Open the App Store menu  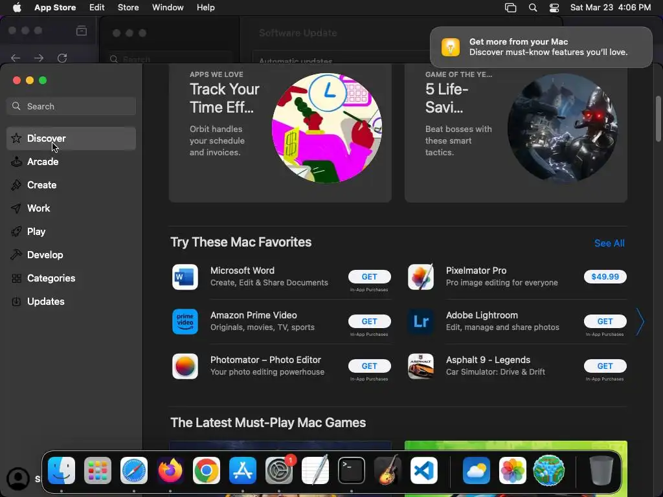(55, 8)
